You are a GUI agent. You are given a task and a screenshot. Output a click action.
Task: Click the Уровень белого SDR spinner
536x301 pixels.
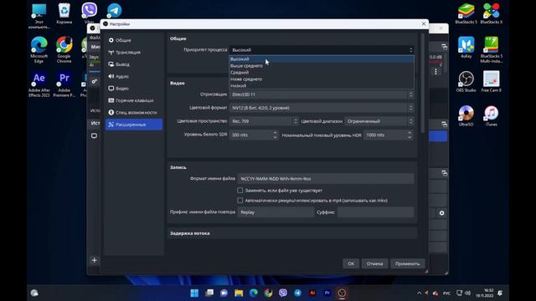tap(254, 135)
